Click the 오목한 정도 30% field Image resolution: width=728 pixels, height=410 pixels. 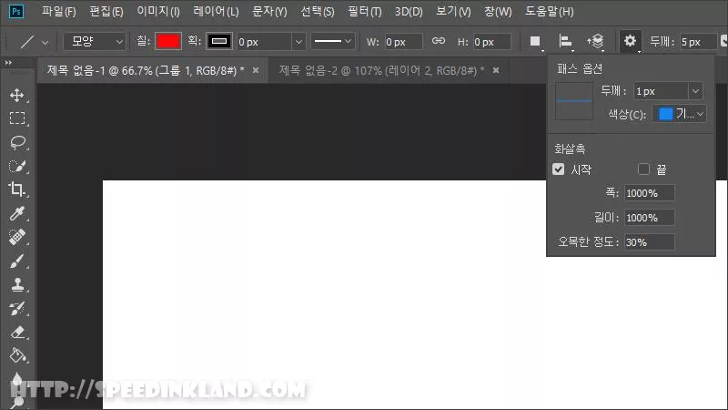(649, 242)
